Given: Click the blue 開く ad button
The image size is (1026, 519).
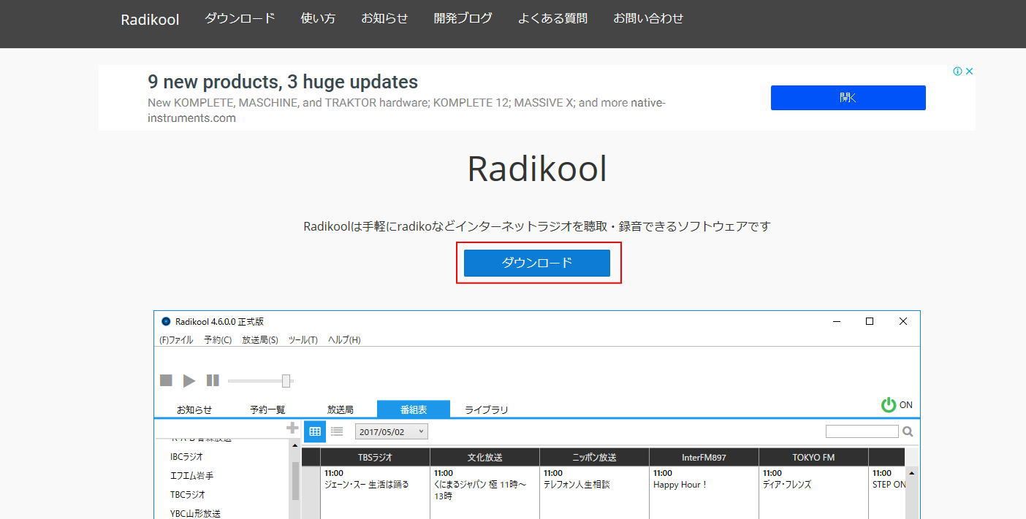Looking at the screenshot, I should tap(848, 98).
